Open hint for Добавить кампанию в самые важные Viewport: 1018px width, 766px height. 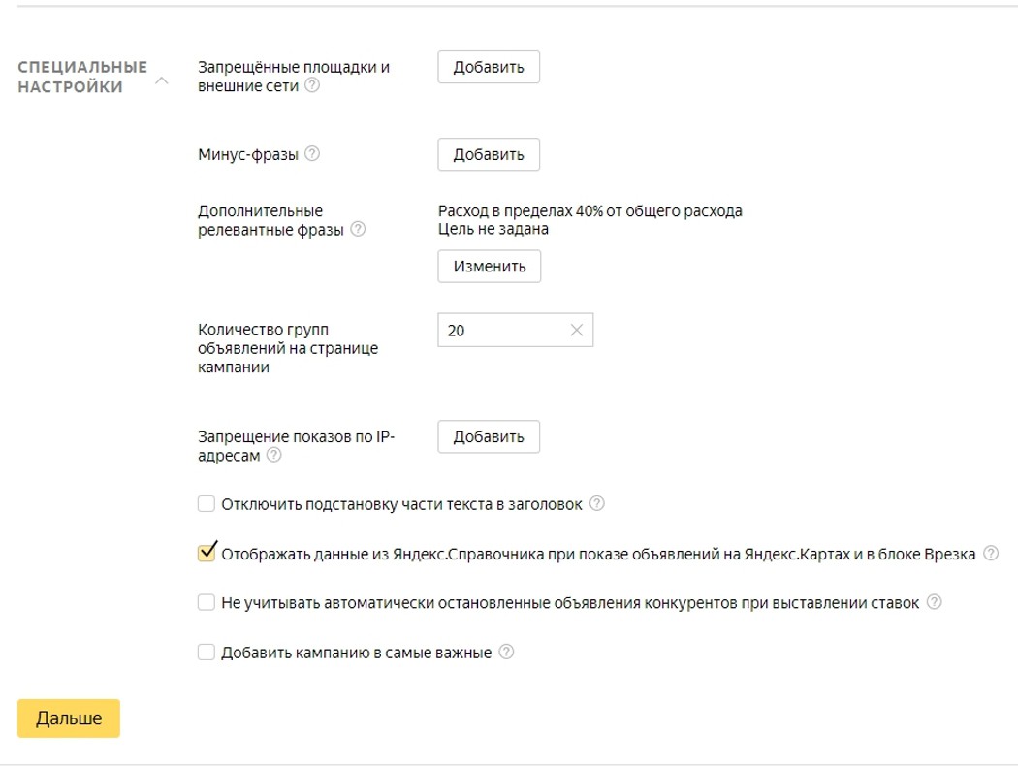pyautogui.click(x=506, y=652)
